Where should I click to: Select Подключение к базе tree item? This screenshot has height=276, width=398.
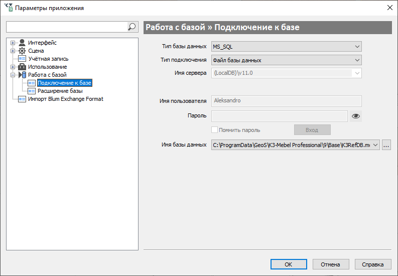[x=64, y=83]
